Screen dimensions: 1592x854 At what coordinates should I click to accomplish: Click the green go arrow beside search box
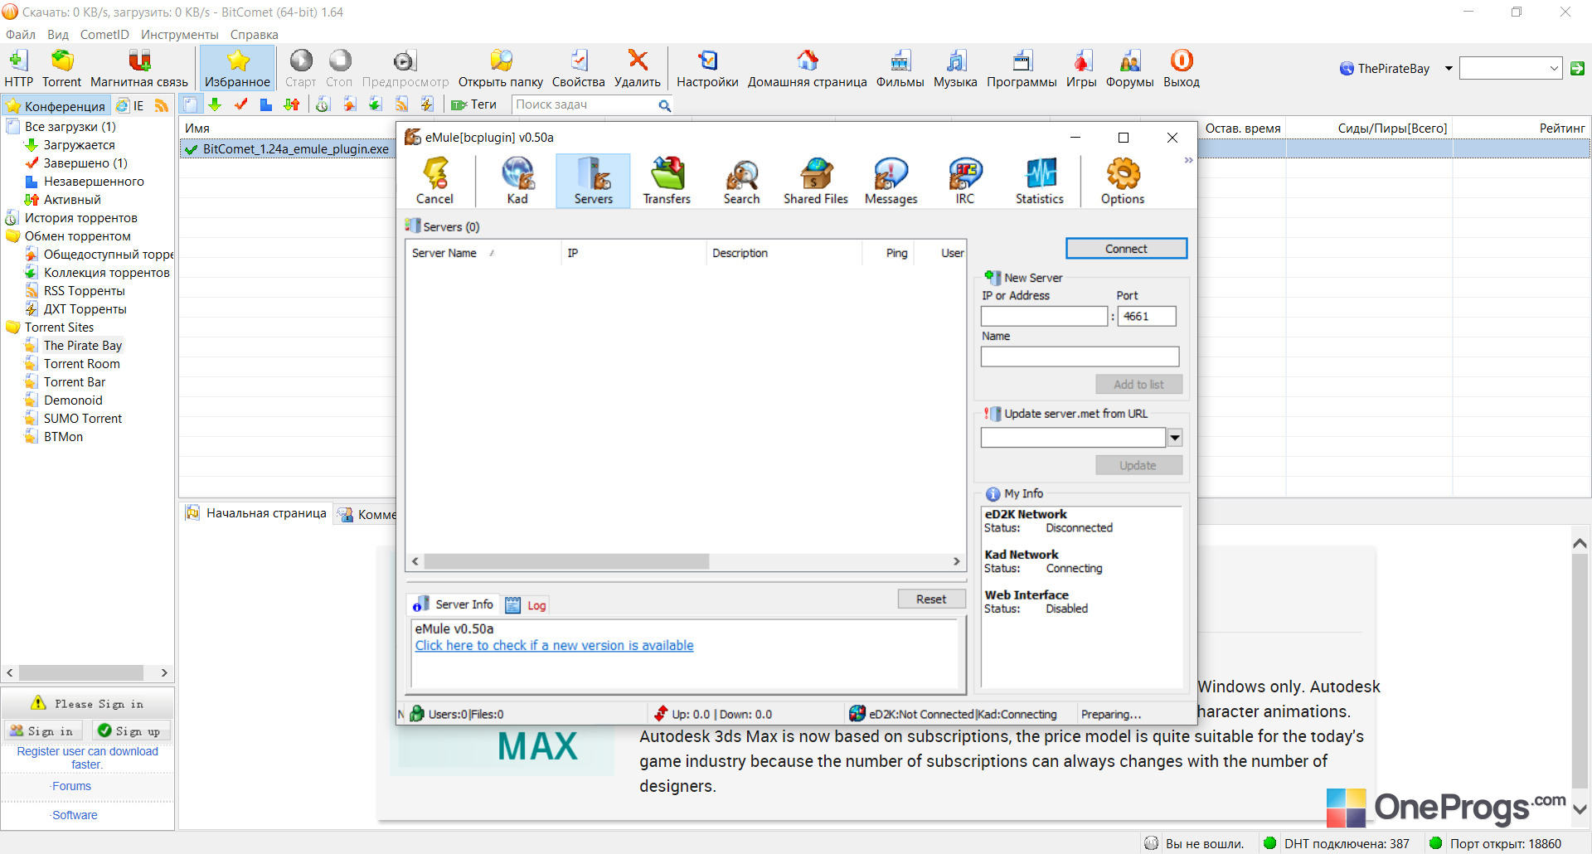tap(1578, 69)
